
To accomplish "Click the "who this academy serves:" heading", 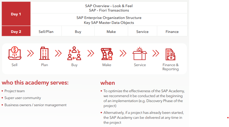I will 35,83.
